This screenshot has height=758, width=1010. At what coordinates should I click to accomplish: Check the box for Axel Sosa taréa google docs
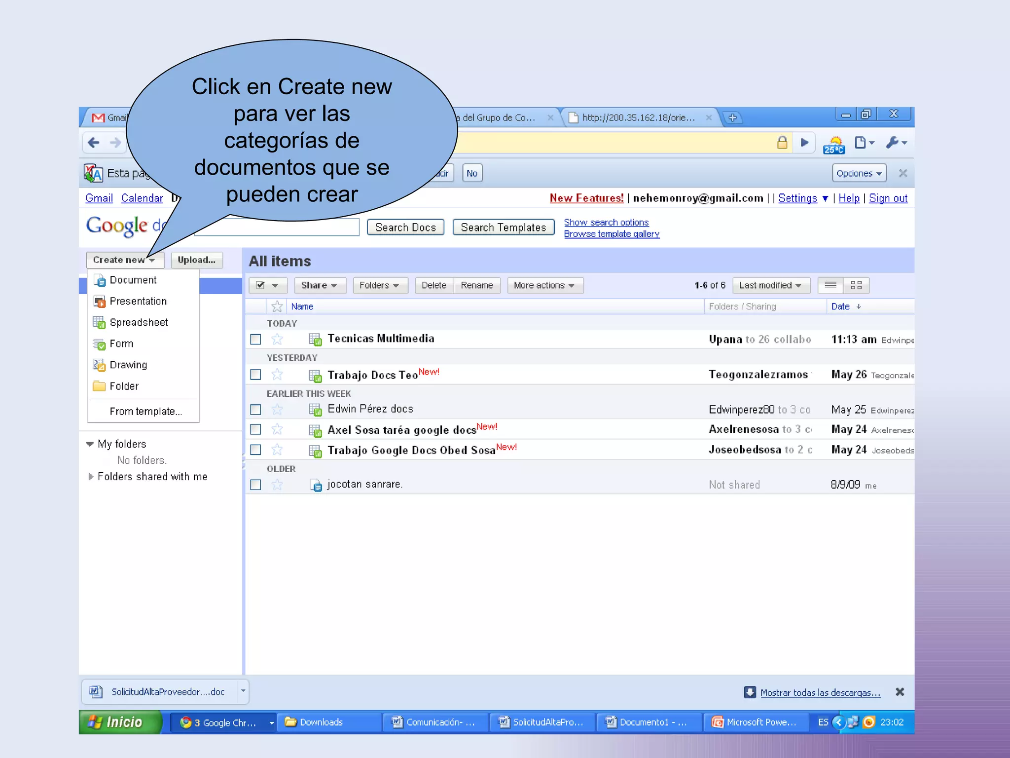coord(255,429)
